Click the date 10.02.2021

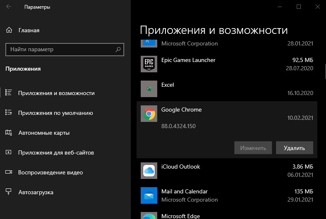(300, 118)
